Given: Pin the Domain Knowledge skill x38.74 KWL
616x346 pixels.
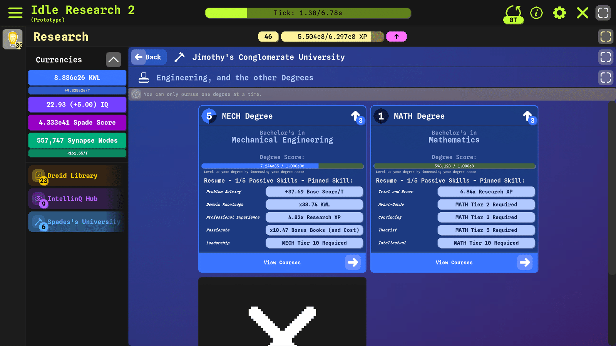Looking at the screenshot, I should point(315,205).
